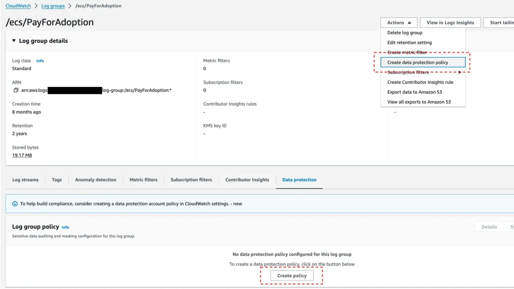Choose Create data protection policy

point(423,63)
